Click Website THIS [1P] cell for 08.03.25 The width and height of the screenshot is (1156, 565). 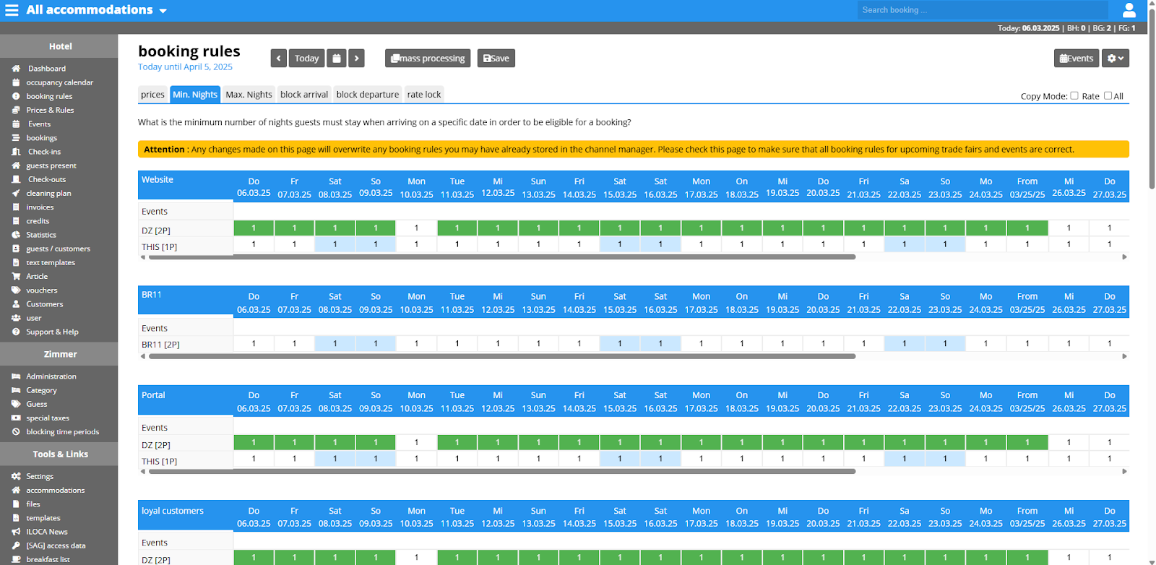335,244
